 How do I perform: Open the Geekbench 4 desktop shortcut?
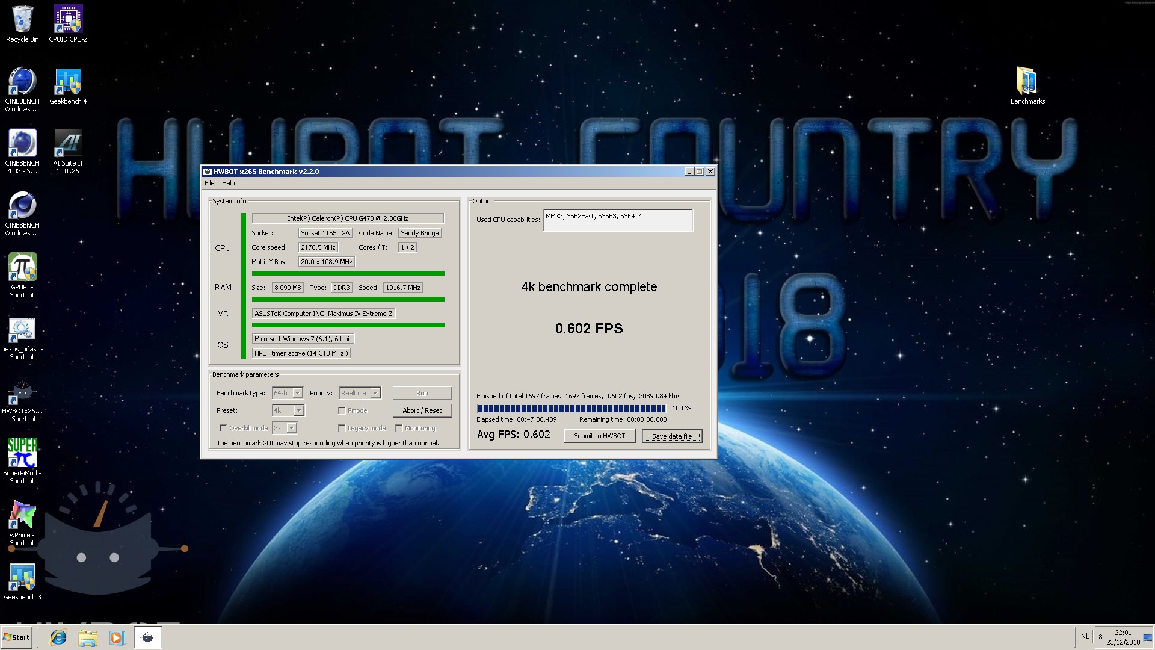[x=68, y=86]
